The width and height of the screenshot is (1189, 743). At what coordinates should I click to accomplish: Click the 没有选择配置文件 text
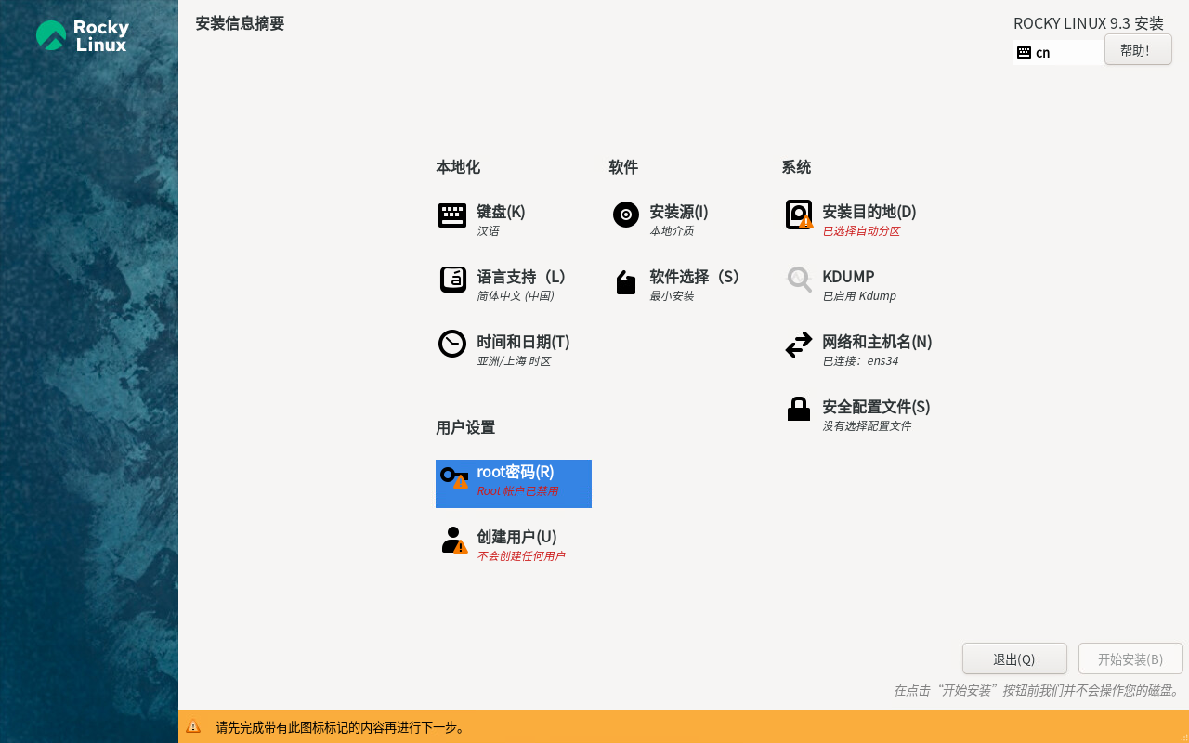(867, 426)
